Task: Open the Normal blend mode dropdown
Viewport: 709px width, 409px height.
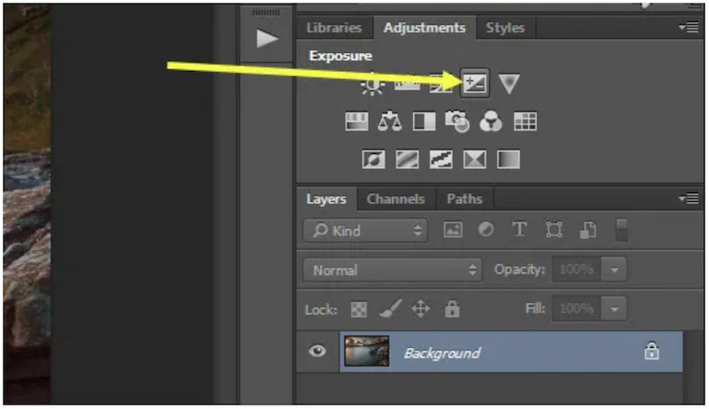Action: (393, 270)
